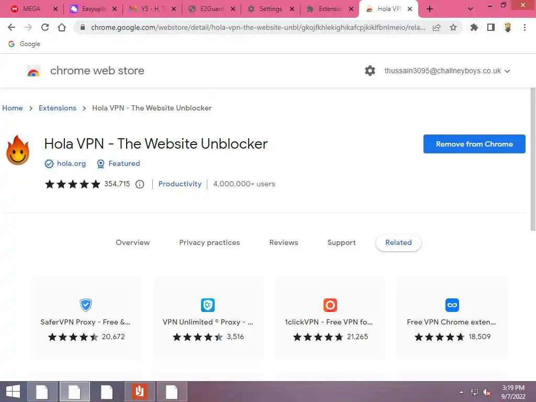Viewport: 536px width, 402px height.
Task: Follow the Extensions breadcrumb link
Action: click(58, 108)
